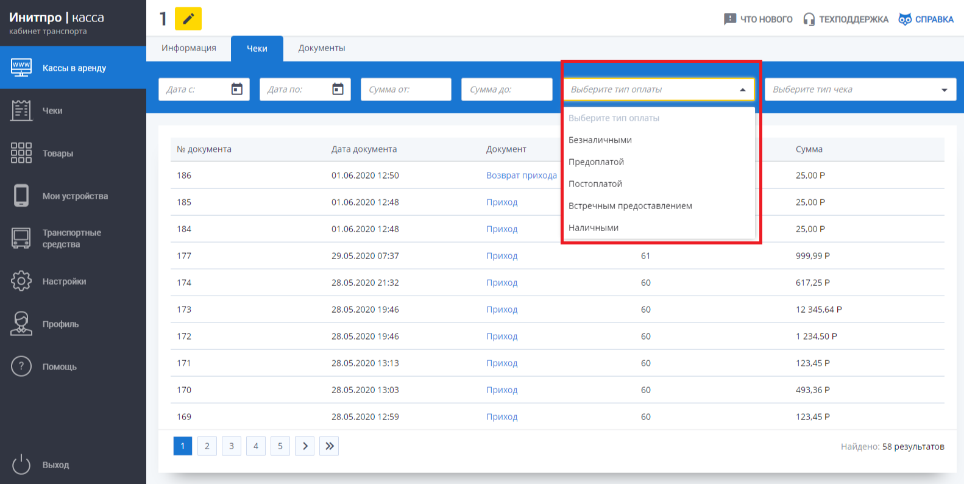The image size is (964, 484).
Task: Open Приход link for document 177
Action: [502, 255]
